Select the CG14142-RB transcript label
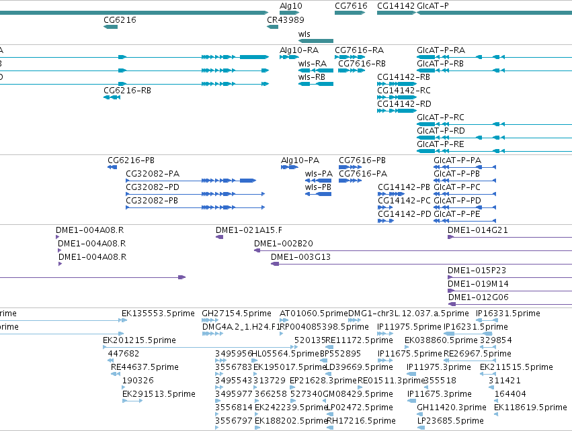 click(403, 77)
